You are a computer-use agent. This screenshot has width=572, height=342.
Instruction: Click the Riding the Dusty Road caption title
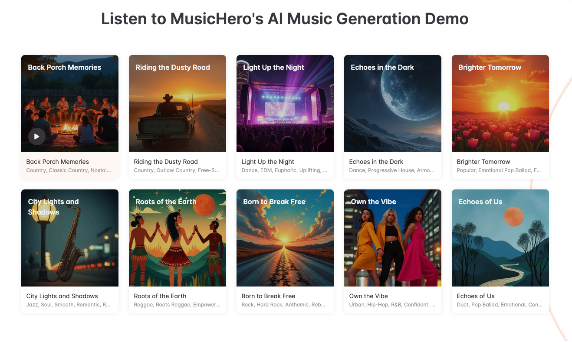click(166, 162)
